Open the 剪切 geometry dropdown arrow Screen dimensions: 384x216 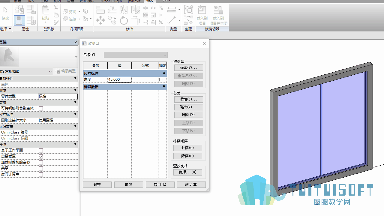[x=79, y=12]
